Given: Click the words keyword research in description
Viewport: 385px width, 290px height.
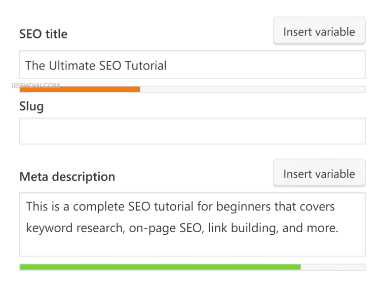Looking at the screenshot, I should 74,228.
